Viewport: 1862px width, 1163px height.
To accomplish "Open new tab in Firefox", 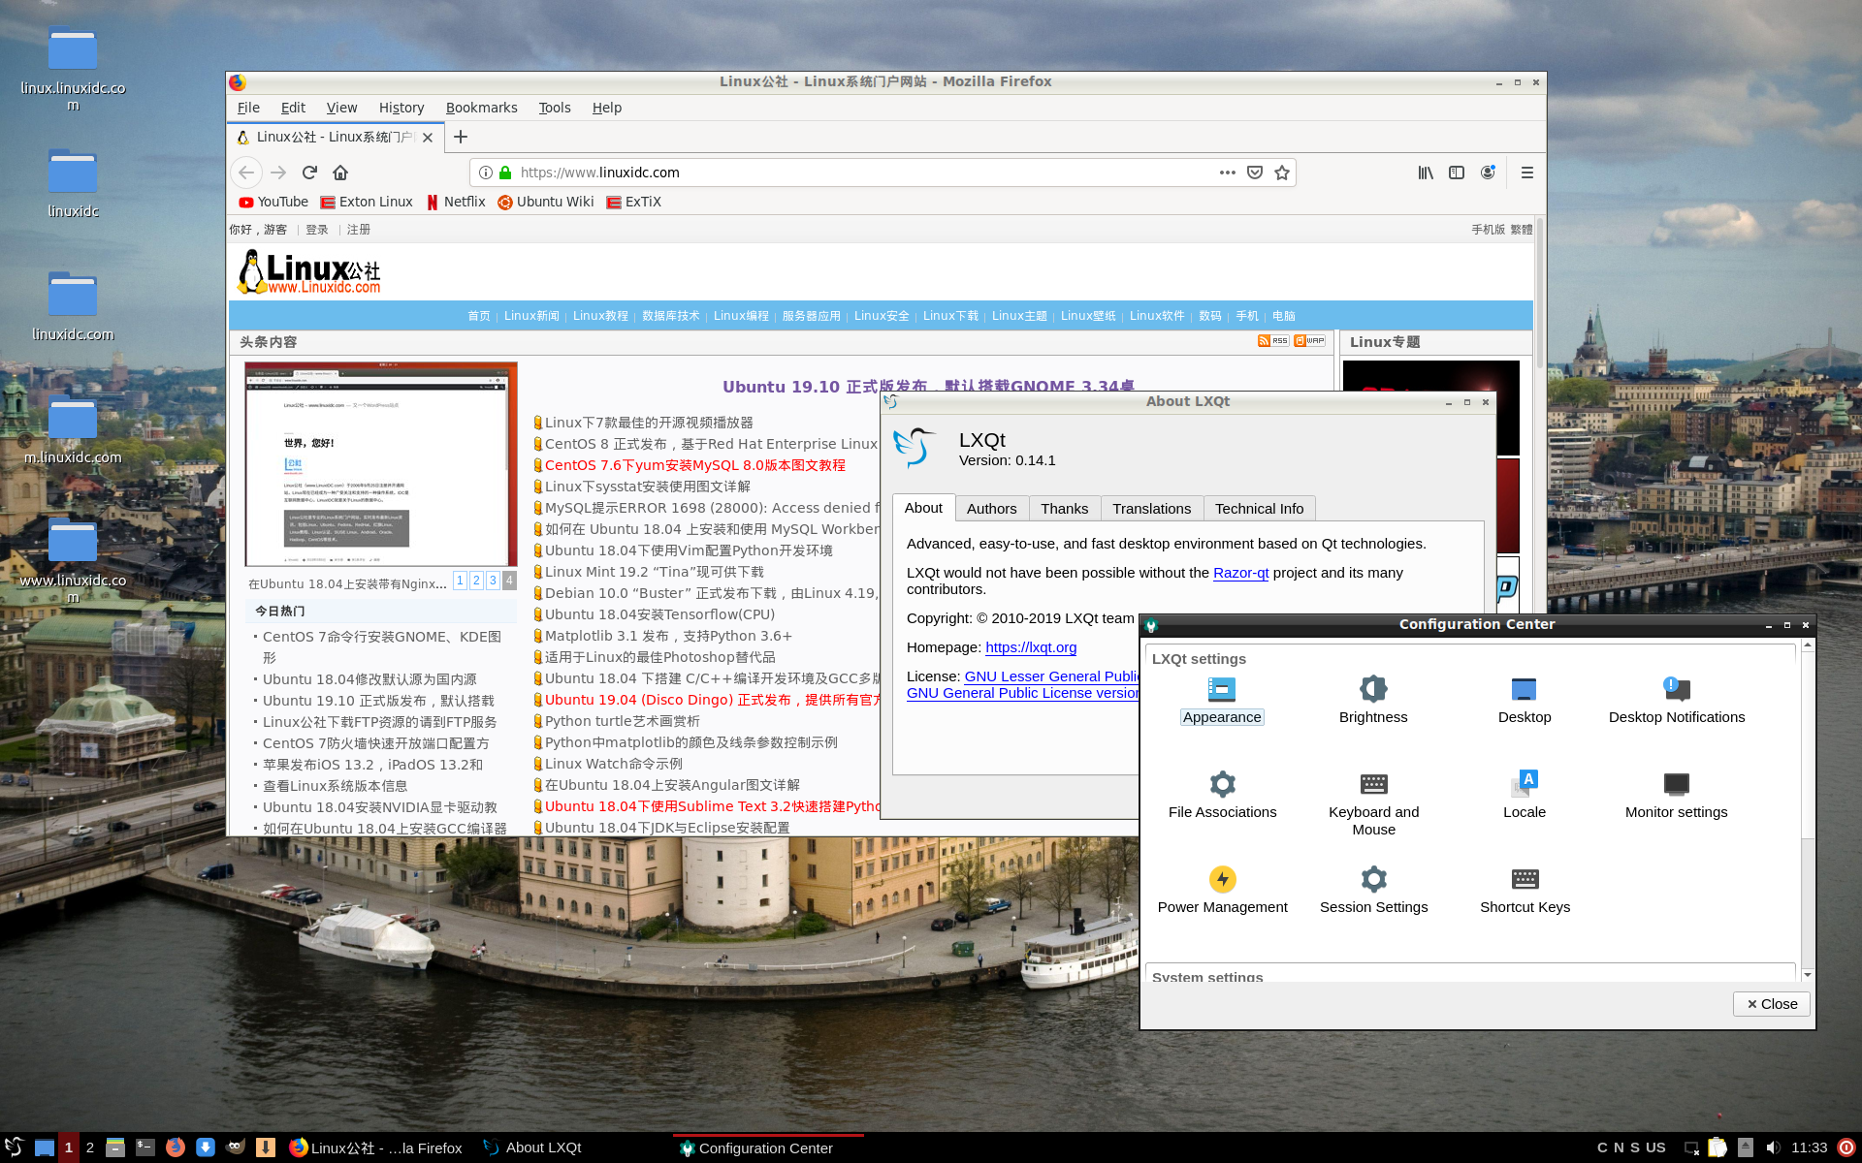I will pyautogui.click(x=461, y=137).
